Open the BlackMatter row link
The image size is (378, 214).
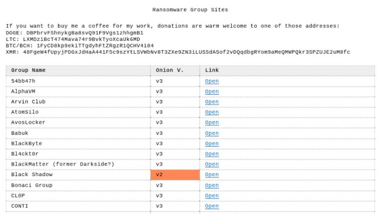(x=212, y=164)
